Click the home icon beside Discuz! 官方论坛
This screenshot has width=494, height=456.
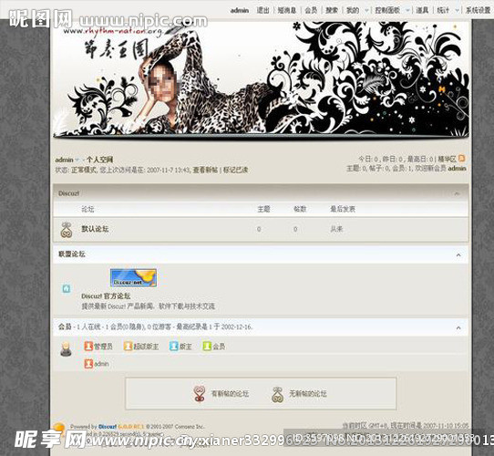pyautogui.click(x=67, y=288)
